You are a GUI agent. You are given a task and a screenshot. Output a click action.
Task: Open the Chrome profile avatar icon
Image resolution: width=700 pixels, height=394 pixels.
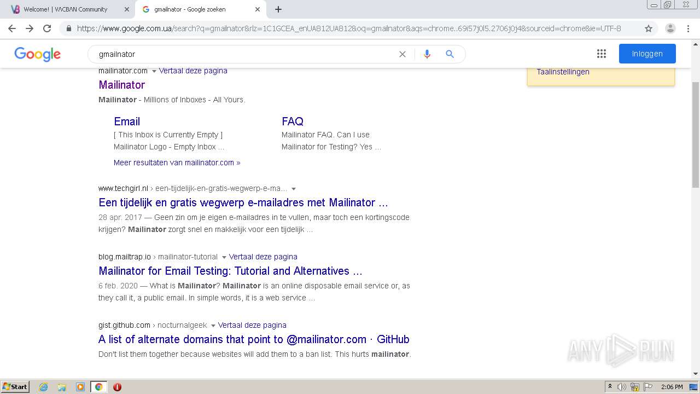[x=670, y=28]
